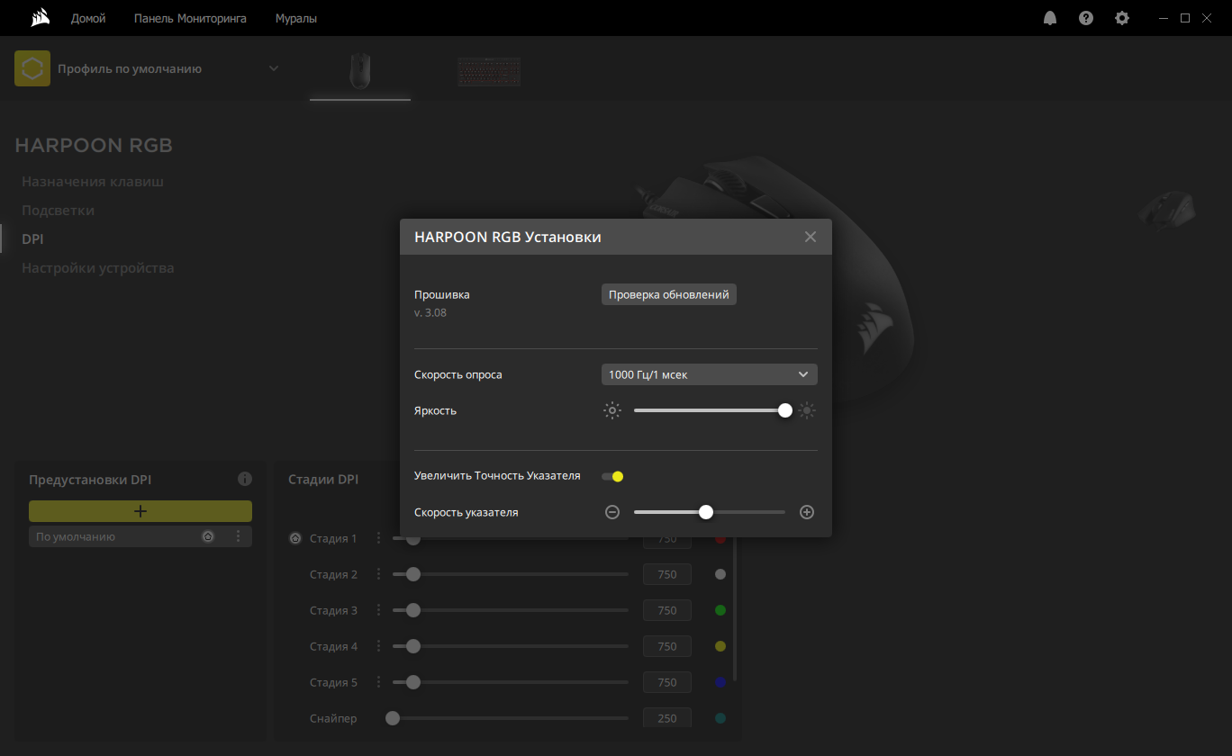Select Подсветки in sidebar
1232x756 pixels.
(58, 211)
